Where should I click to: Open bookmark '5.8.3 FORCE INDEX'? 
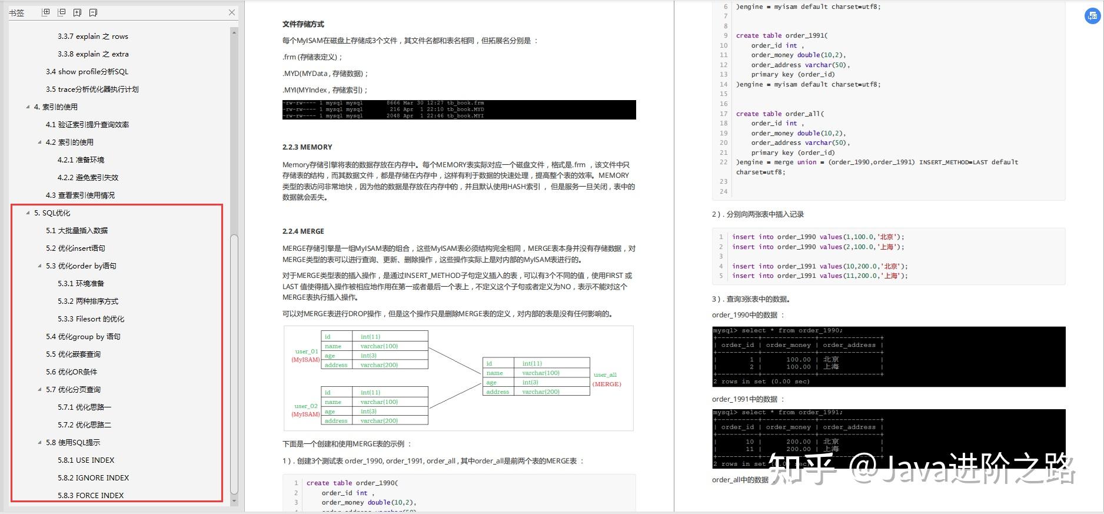(91, 496)
